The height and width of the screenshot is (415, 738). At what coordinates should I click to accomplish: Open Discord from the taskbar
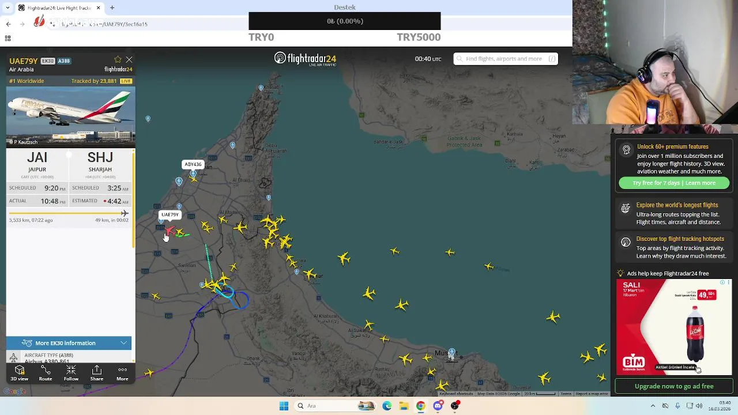pyautogui.click(x=438, y=406)
